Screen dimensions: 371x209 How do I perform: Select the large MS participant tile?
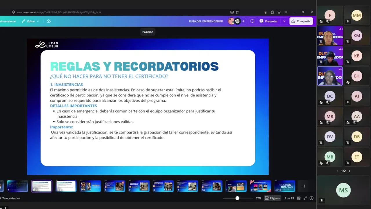pos(343,190)
